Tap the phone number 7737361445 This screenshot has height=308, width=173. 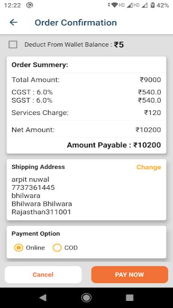pyautogui.click(x=33, y=187)
